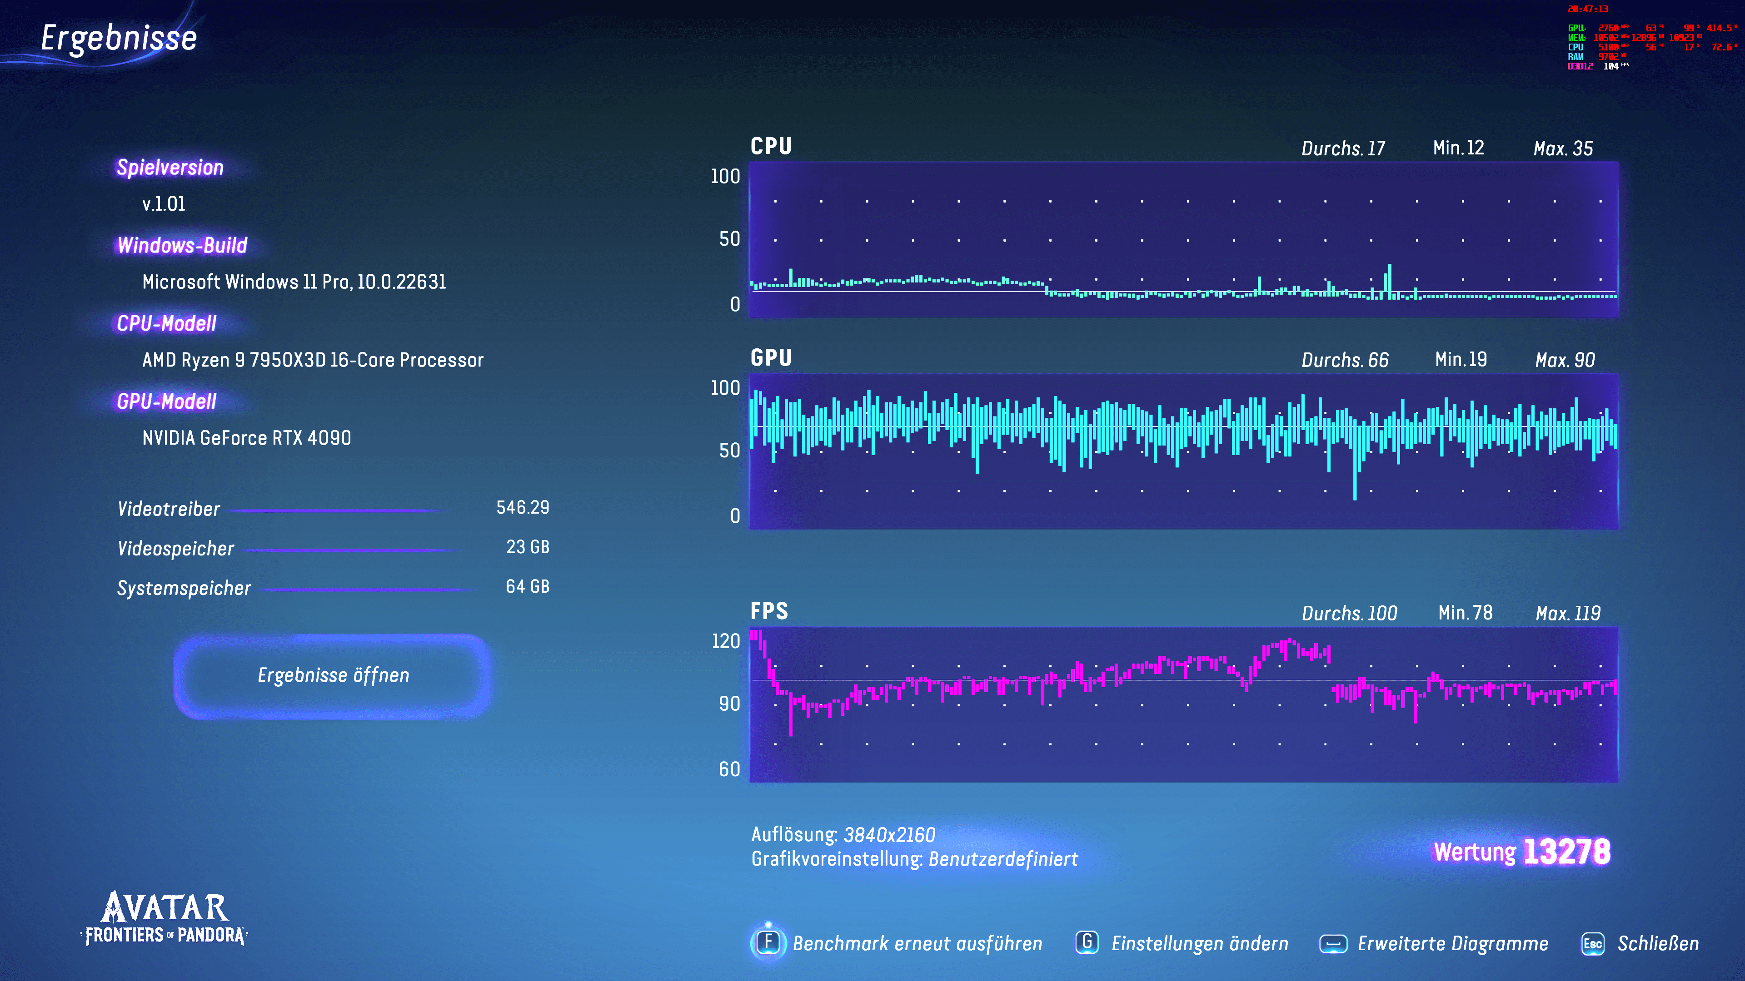Open results with Ergebnisse öffnen button
The height and width of the screenshot is (981, 1745).
[x=333, y=675]
